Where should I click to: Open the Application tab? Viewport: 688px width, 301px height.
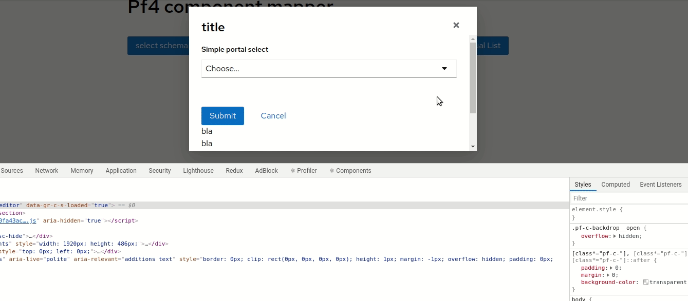121,171
